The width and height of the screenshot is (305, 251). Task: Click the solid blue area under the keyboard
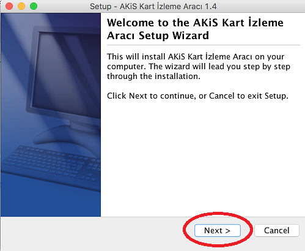point(51,202)
